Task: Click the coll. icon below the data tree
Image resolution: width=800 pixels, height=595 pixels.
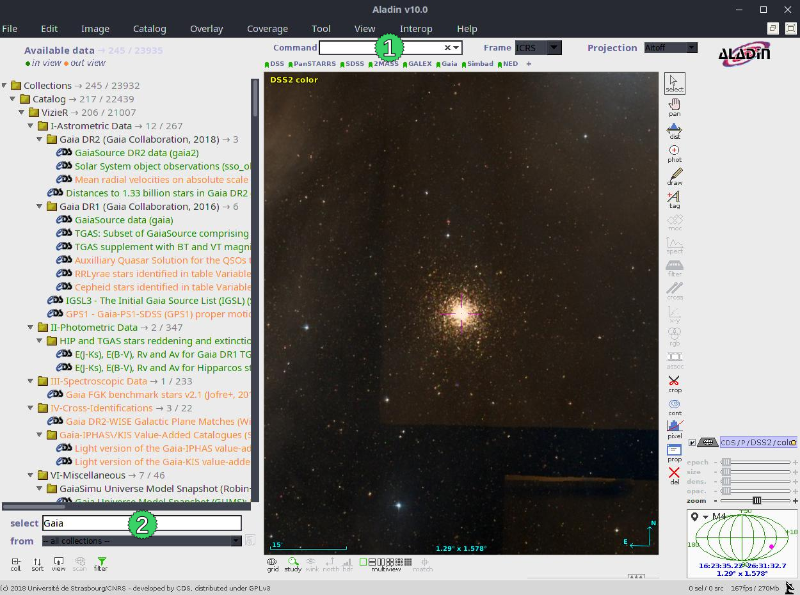Action: (x=16, y=564)
